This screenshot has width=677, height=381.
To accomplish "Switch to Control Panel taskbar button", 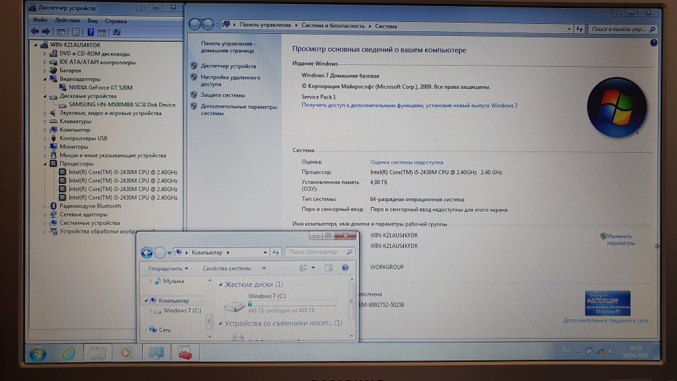I will click(x=156, y=353).
